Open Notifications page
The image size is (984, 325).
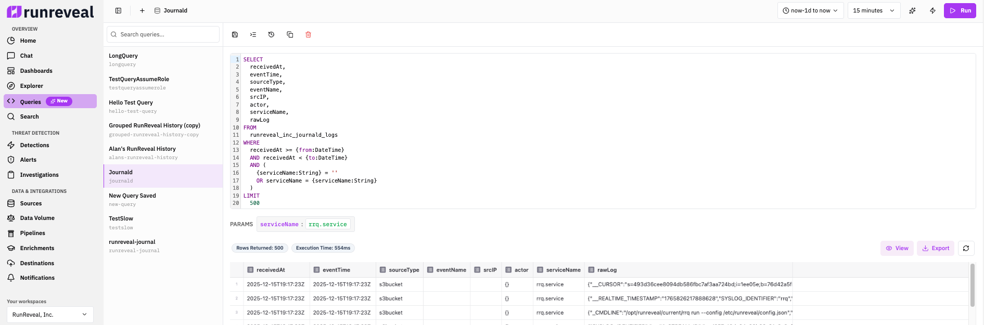(50, 278)
